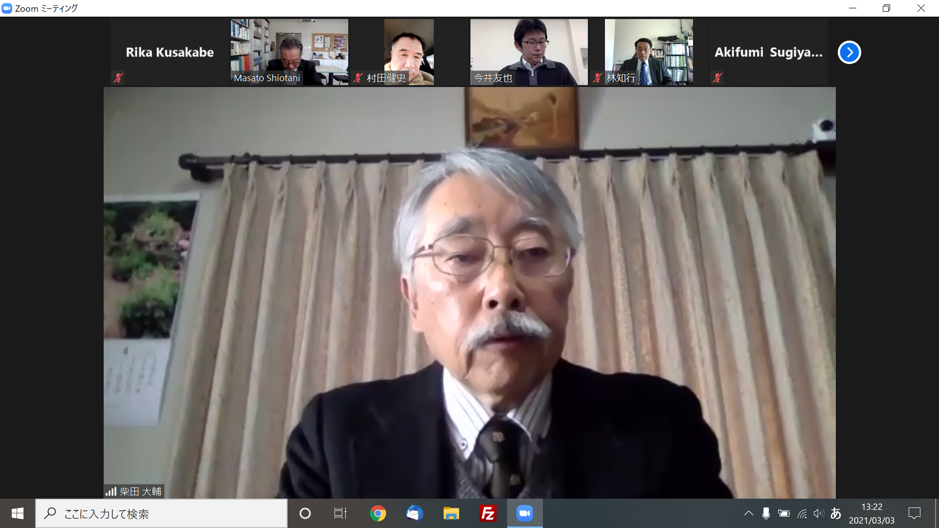The image size is (939, 528).
Task: Open Action Center notifications icon
Action: click(914, 513)
